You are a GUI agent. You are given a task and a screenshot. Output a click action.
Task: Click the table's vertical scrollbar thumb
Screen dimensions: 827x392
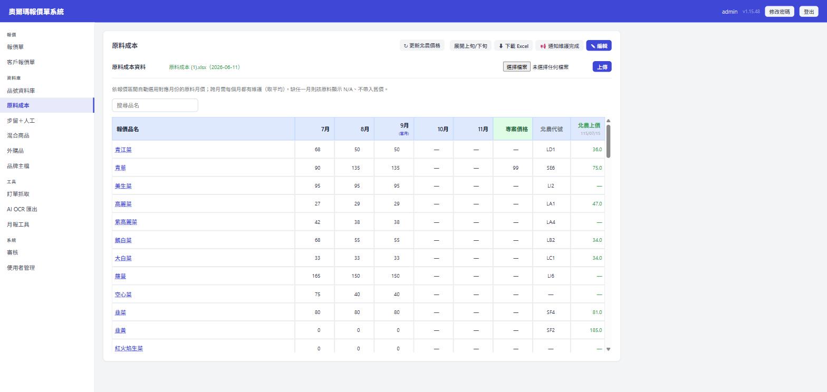608,141
